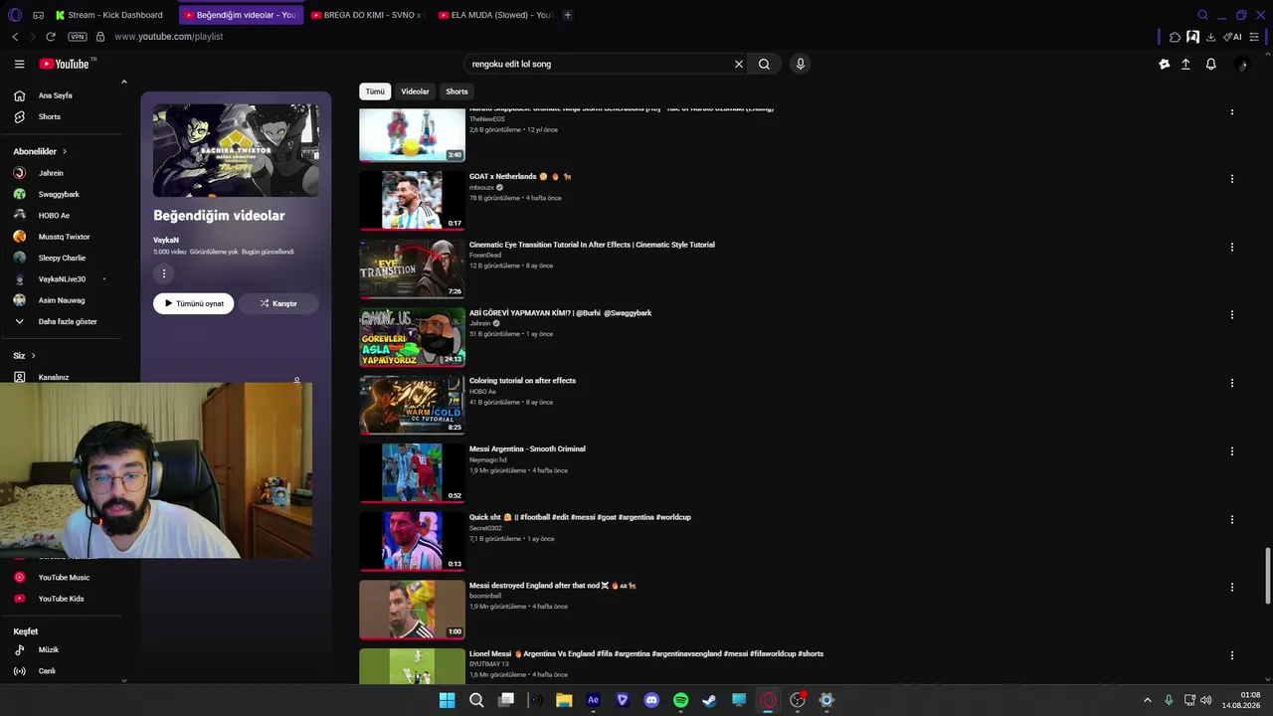
Task: Open YouTube Music link
Action: click(62, 578)
